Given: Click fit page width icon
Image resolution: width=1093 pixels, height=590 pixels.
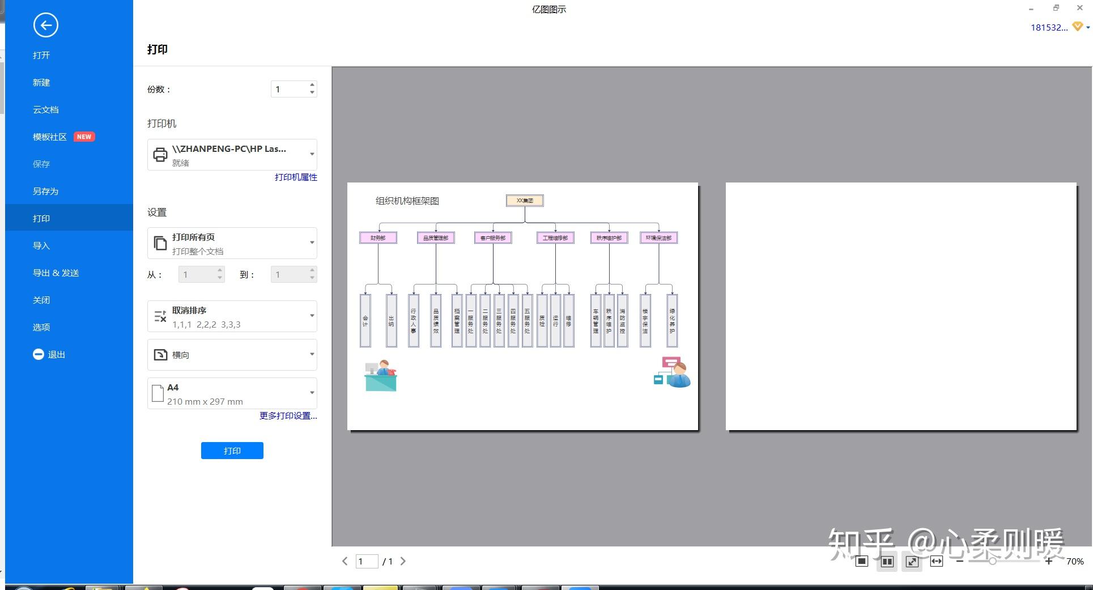Looking at the screenshot, I should 937,561.
